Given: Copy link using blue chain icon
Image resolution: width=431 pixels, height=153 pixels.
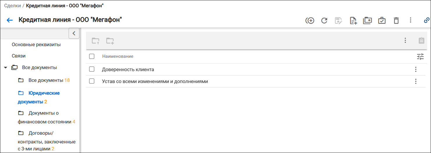Looking at the screenshot, I should pyautogui.click(x=427, y=20).
